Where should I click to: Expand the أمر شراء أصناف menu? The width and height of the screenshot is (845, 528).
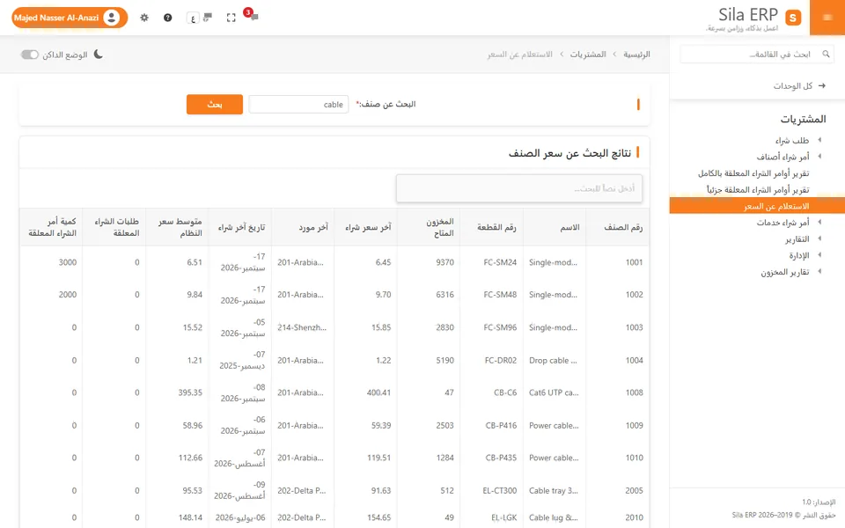pos(783,157)
